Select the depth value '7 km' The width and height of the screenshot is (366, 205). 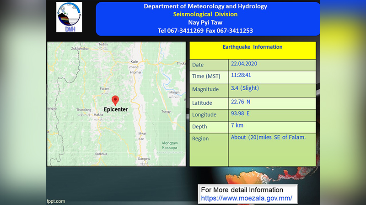(237, 126)
